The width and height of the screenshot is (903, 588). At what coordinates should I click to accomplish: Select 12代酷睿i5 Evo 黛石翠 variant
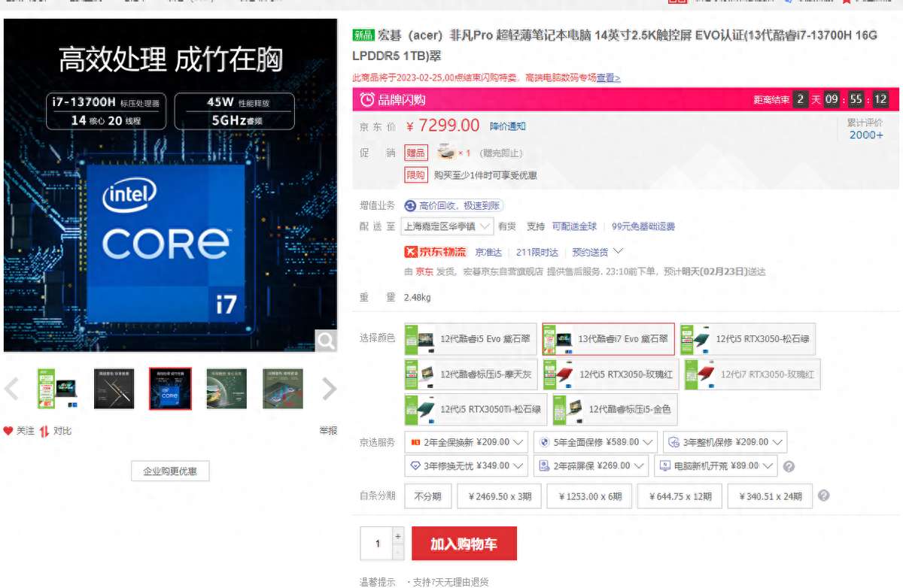[470, 339]
